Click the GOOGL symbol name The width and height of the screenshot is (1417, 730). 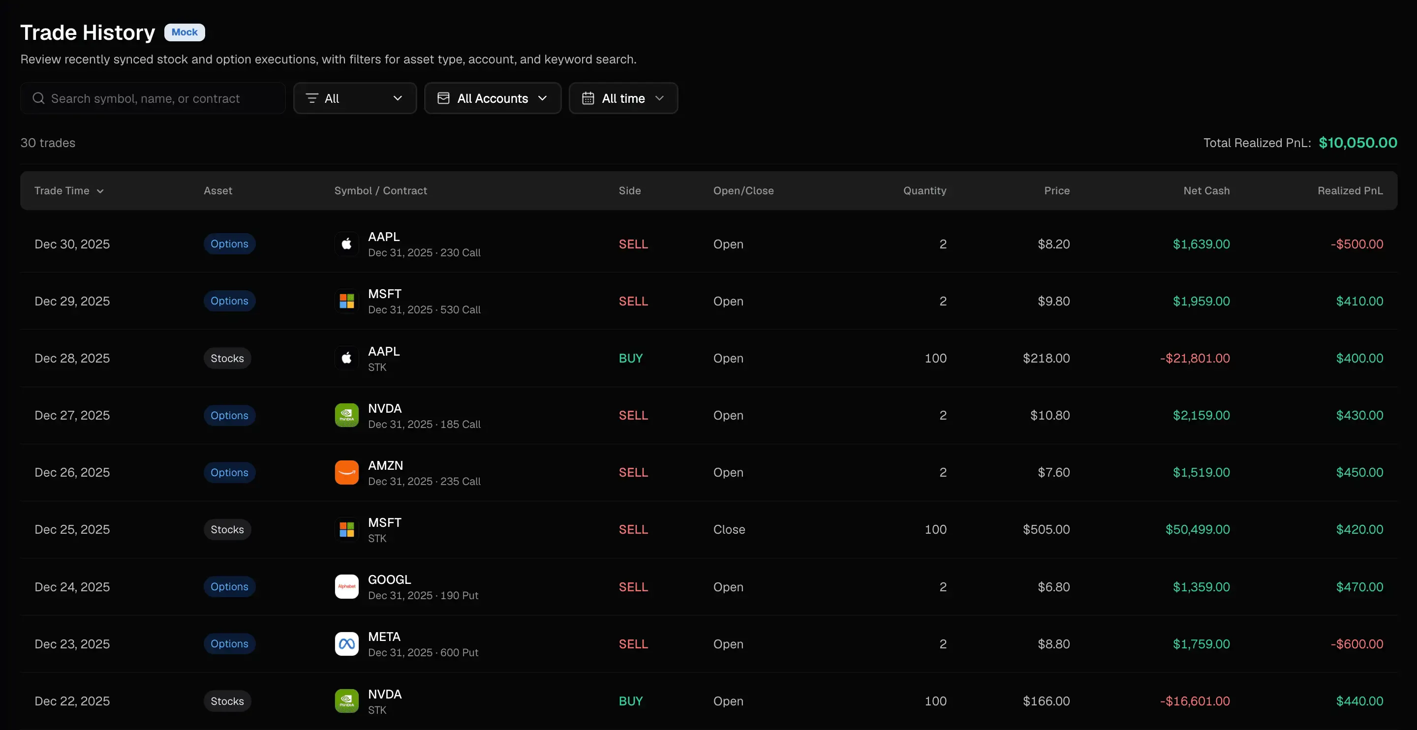tap(390, 579)
